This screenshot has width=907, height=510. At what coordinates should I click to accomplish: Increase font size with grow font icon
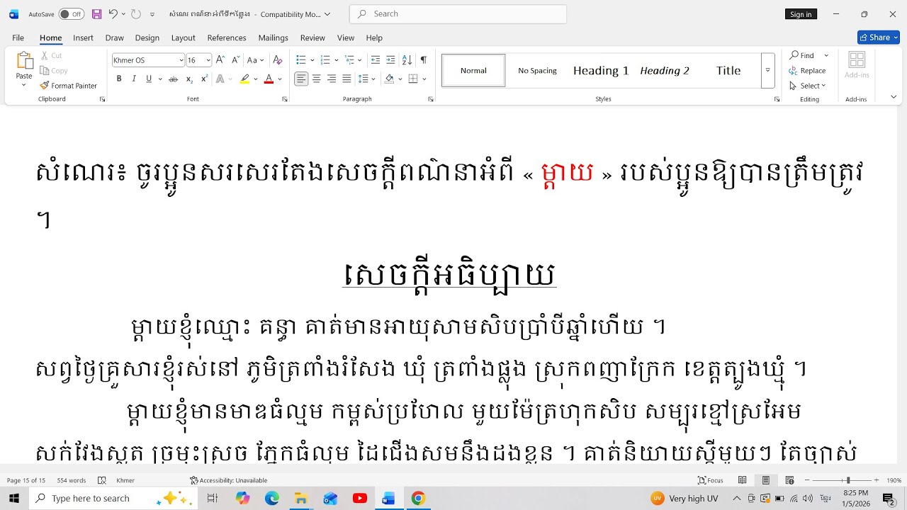pos(220,60)
